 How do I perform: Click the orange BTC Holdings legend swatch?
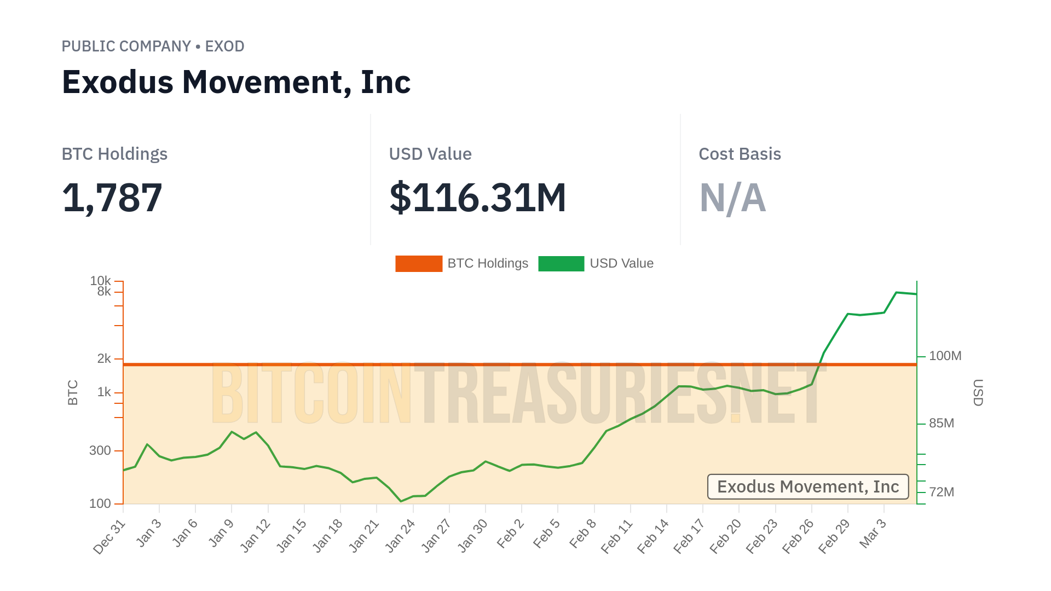coord(419,264)
